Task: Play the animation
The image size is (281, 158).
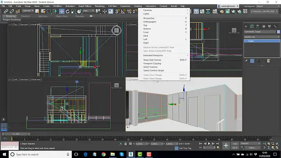Action: tap(209, 144)
